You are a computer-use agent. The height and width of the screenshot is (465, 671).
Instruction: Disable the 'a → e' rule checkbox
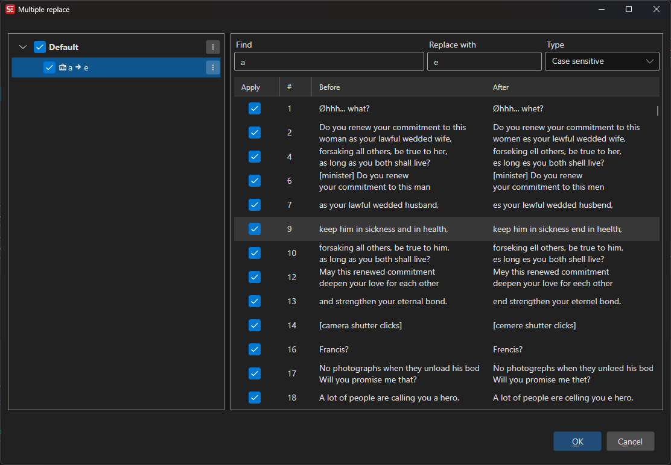coord(49,67)
